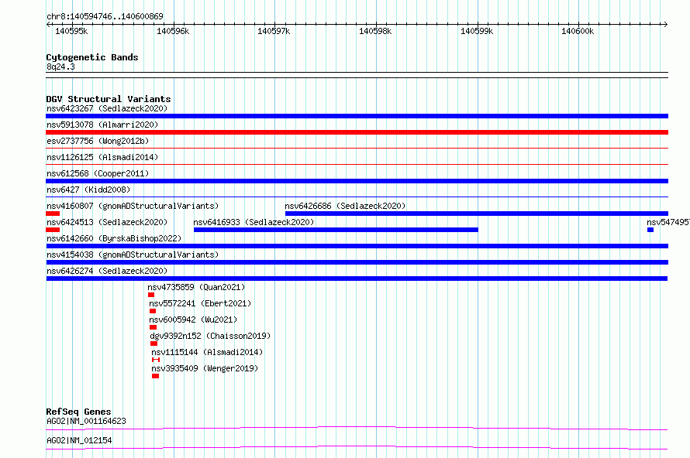This screenshot has width=690, height=458.
Task: Select the red marker under nsv4735859
Action: 151,295
